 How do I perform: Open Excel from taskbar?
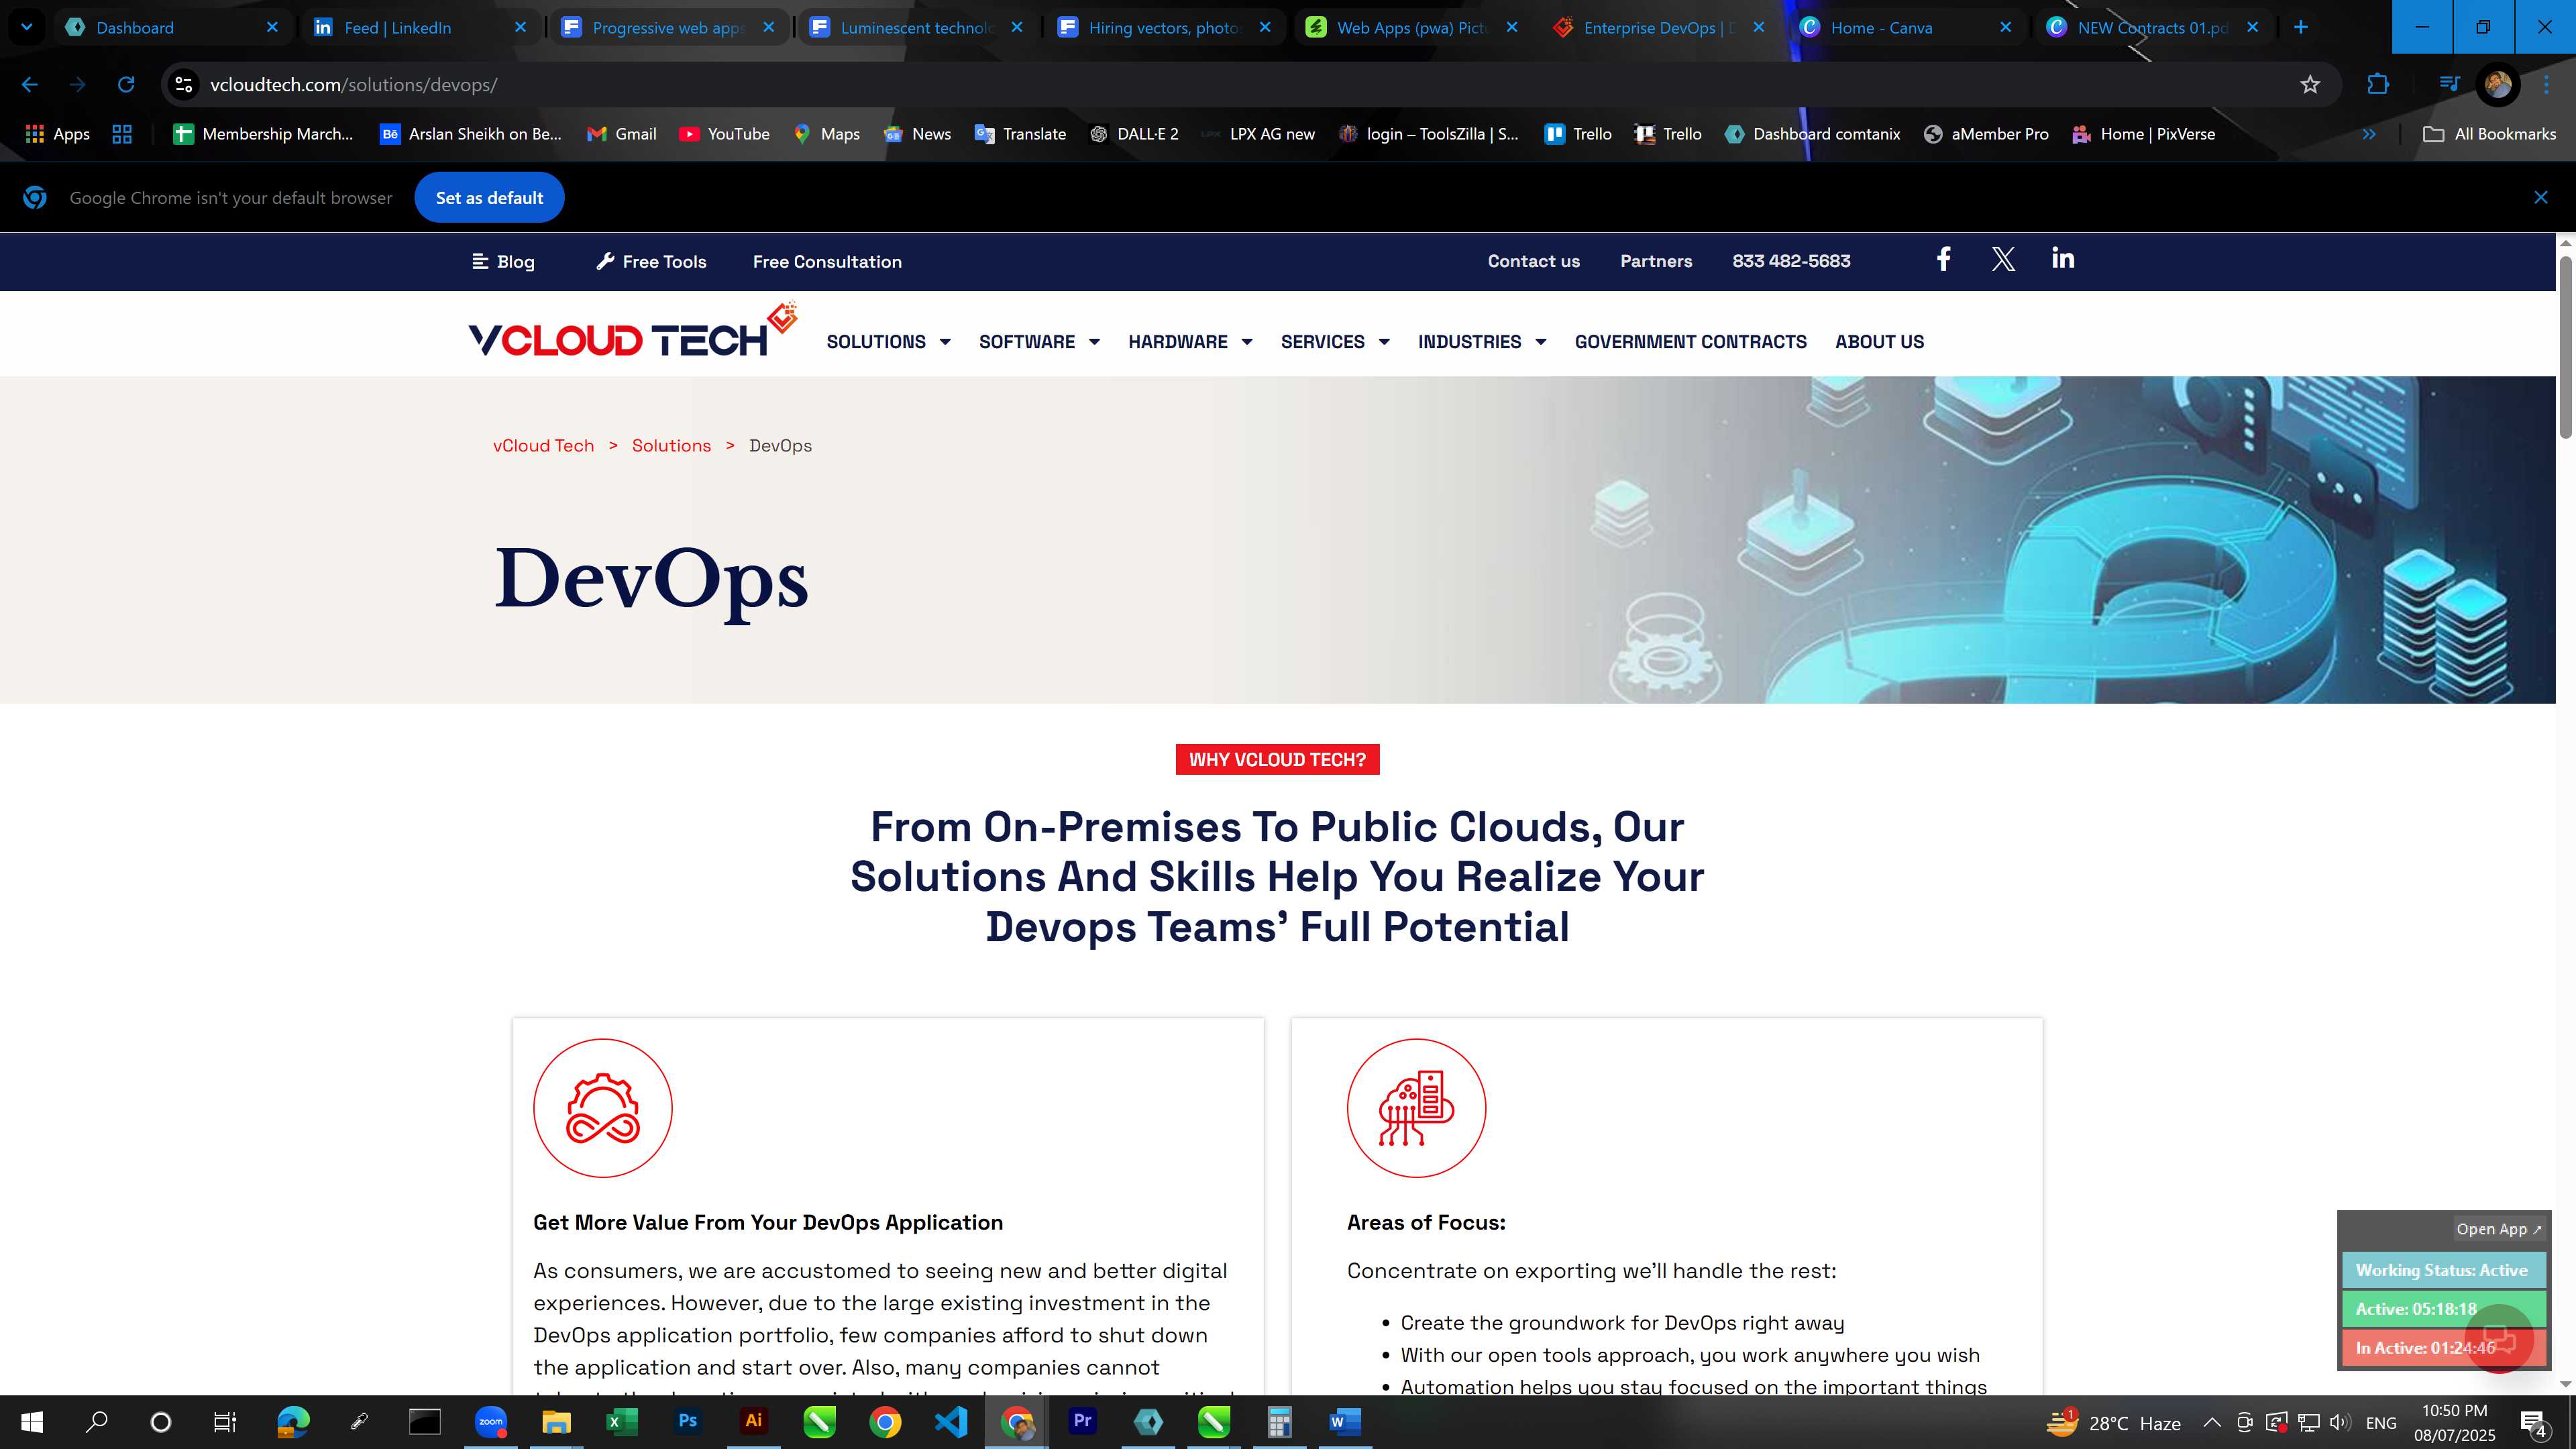point(621,1421)
